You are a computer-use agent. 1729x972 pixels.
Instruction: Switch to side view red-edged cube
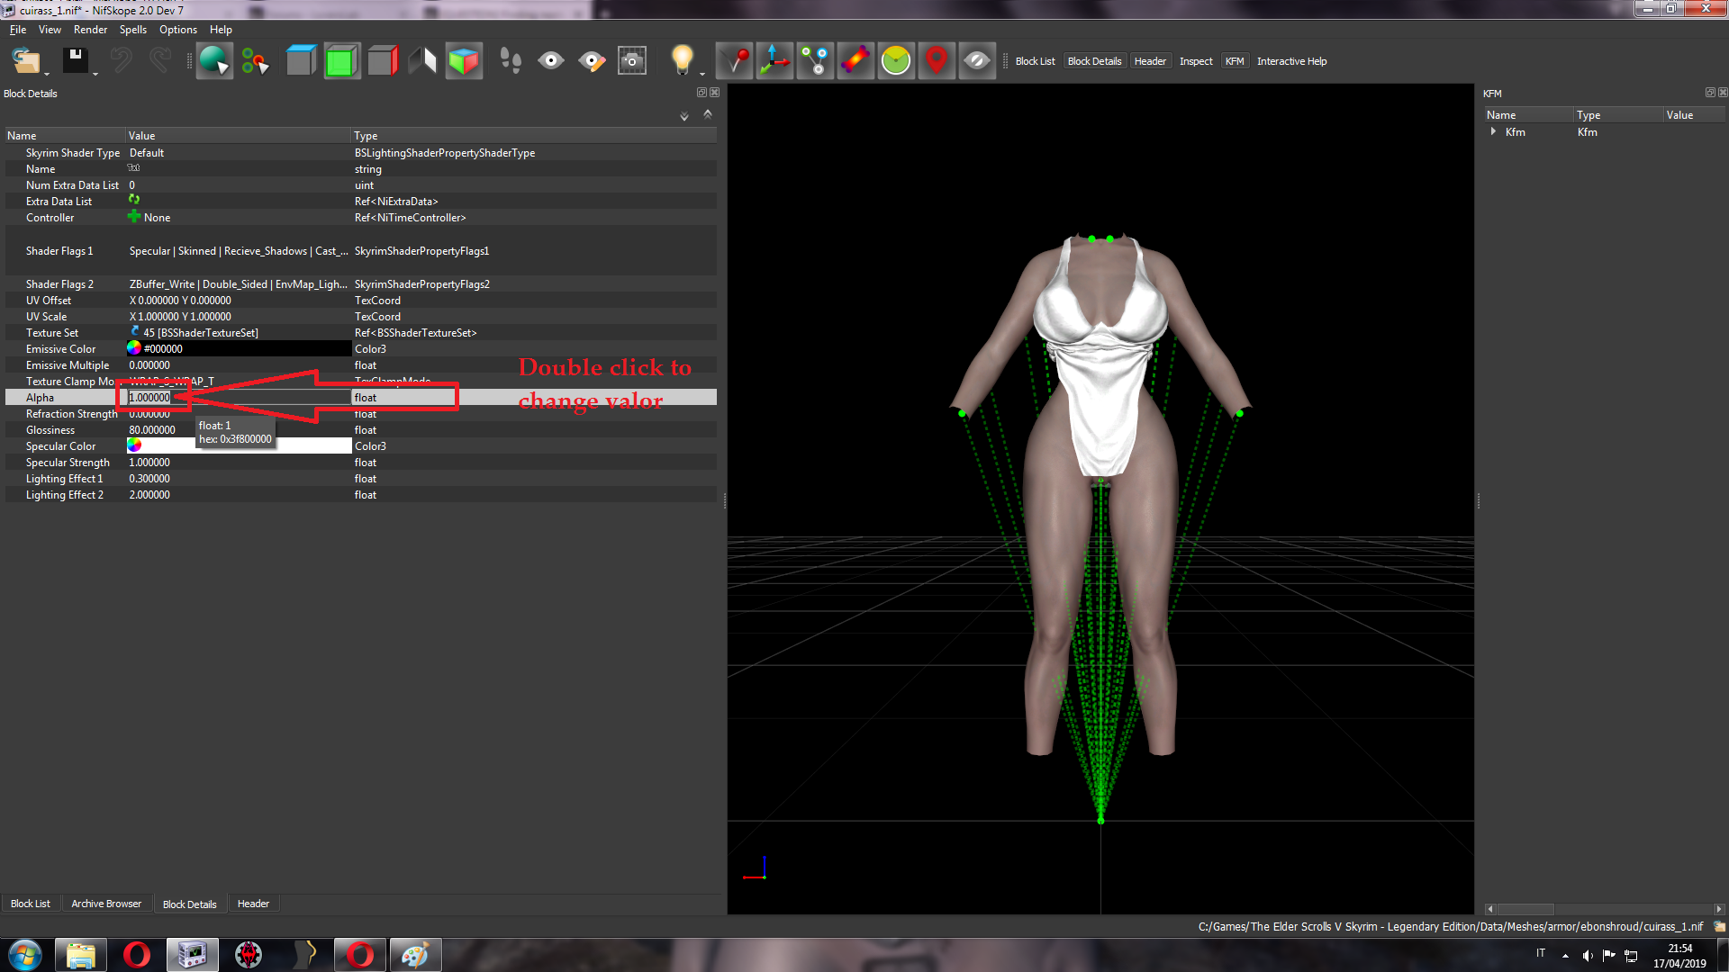(383, 61)
